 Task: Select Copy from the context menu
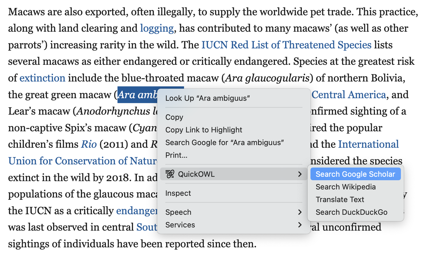(x=174, y=117)
